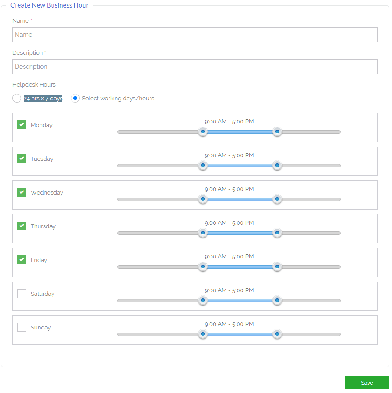Image resolution: width=392 pixels, height=393 pixels.
Task: Uncheck the Friday checkbox
Action: tap(22, 260)
